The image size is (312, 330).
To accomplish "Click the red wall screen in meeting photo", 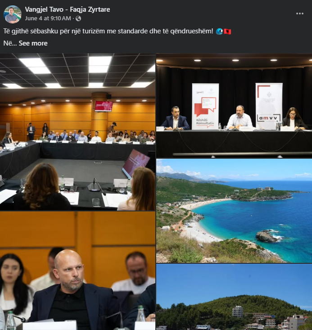I will [x=104, y=106].
